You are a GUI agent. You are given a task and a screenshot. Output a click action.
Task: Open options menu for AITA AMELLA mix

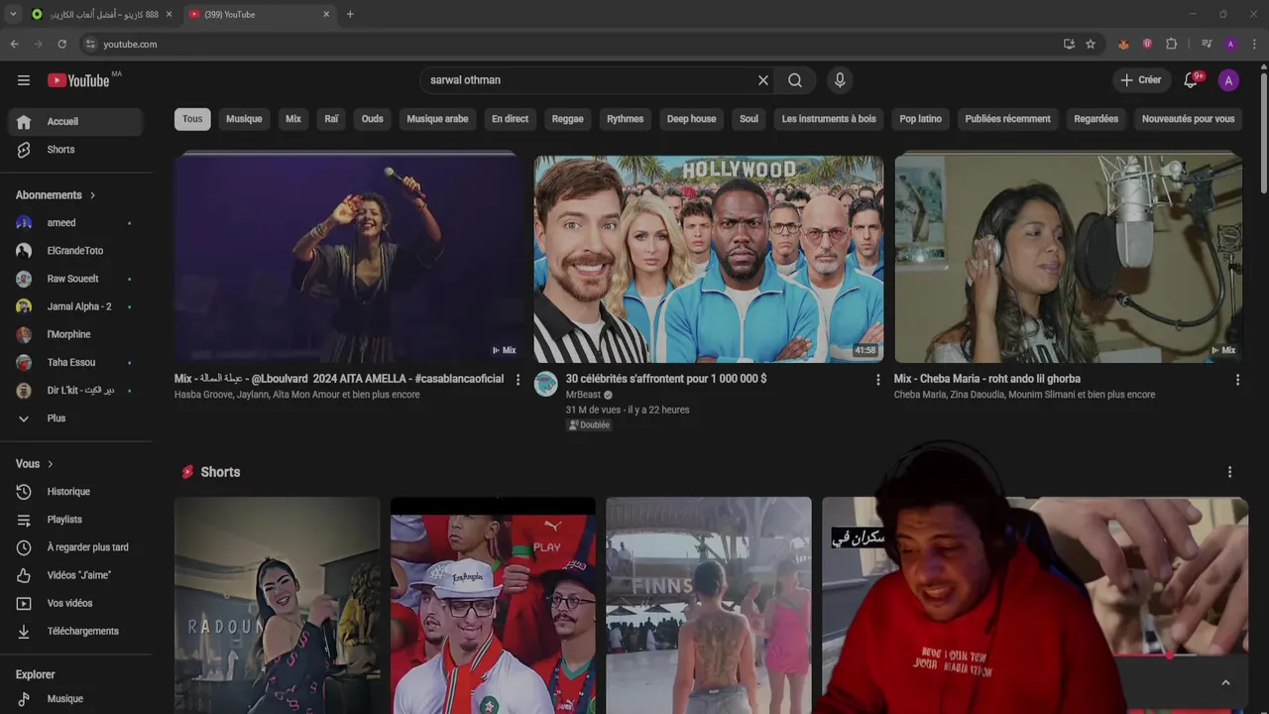click(518, 380)
